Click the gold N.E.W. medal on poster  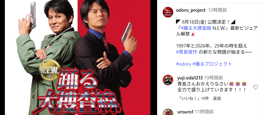(50, 70)
